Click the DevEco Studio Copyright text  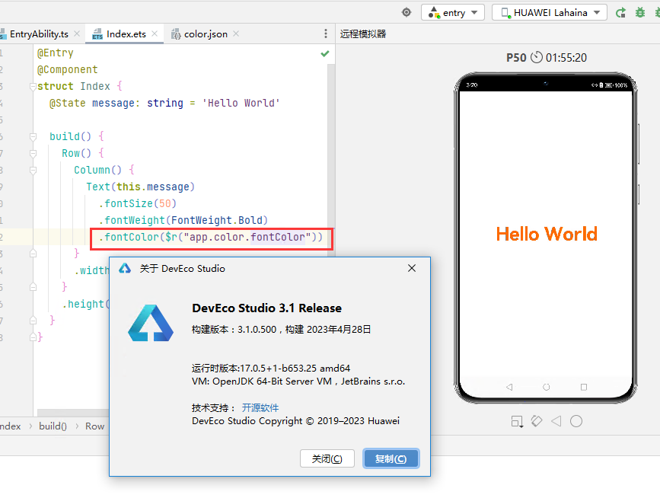(296, 421)
